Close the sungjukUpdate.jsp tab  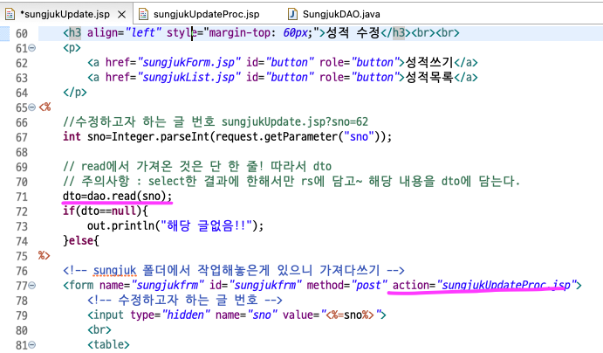121,15
